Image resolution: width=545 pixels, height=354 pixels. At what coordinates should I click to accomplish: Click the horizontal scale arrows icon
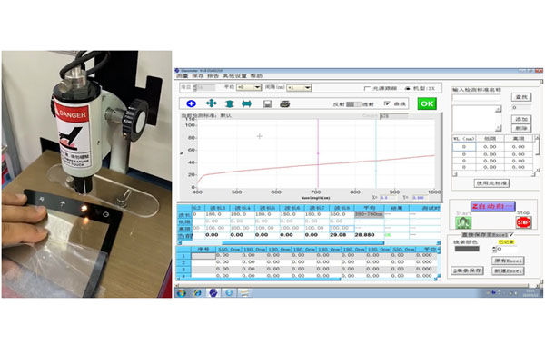(246, 103)
